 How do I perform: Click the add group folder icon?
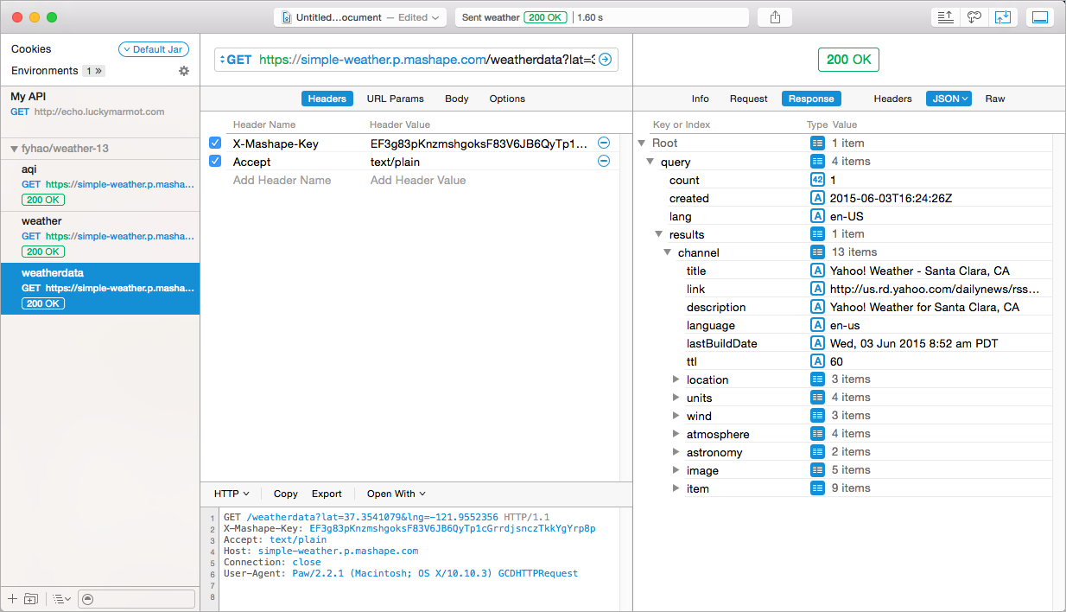pos(31,598)
